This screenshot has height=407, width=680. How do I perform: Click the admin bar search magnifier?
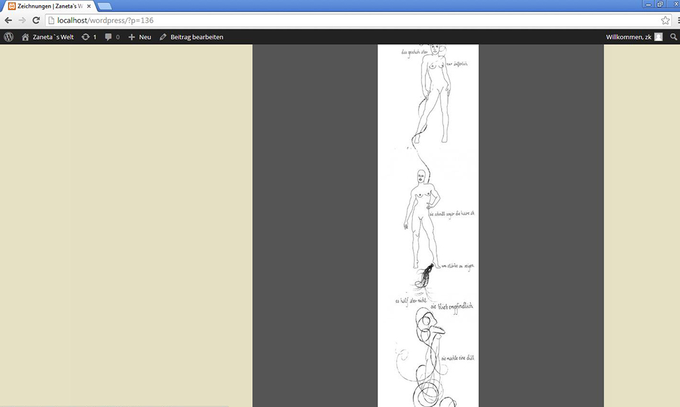click(674, 37)
